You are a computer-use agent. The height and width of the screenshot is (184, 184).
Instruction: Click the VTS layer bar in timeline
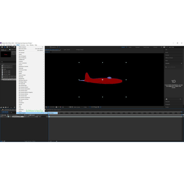pos(115,117)
